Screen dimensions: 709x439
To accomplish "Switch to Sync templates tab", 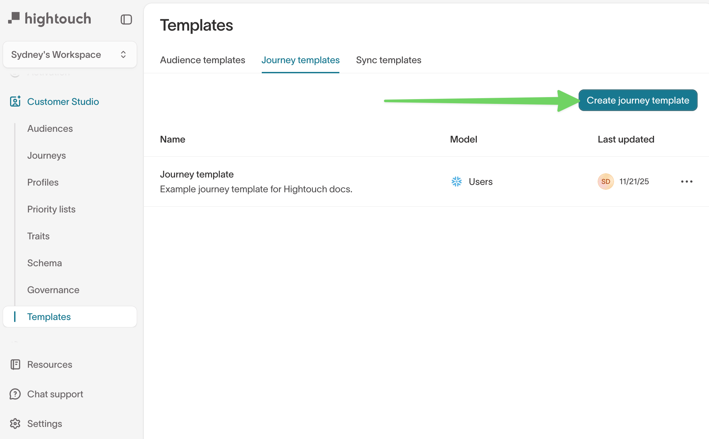I will (389, 60).
